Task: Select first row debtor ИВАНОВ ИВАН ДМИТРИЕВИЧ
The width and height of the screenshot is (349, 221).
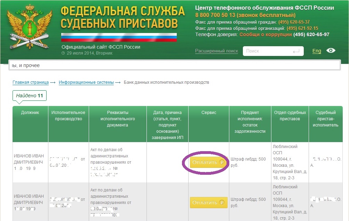Action: pyautogui.click(x=29, y=159)
